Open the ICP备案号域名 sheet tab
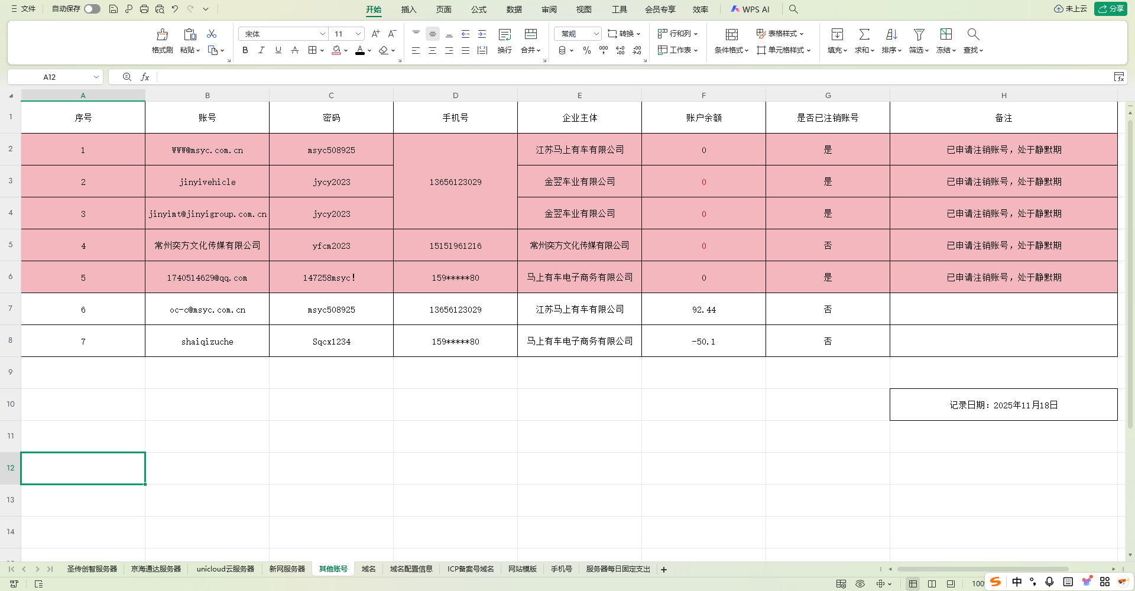1135x591 pixels. 470,569
